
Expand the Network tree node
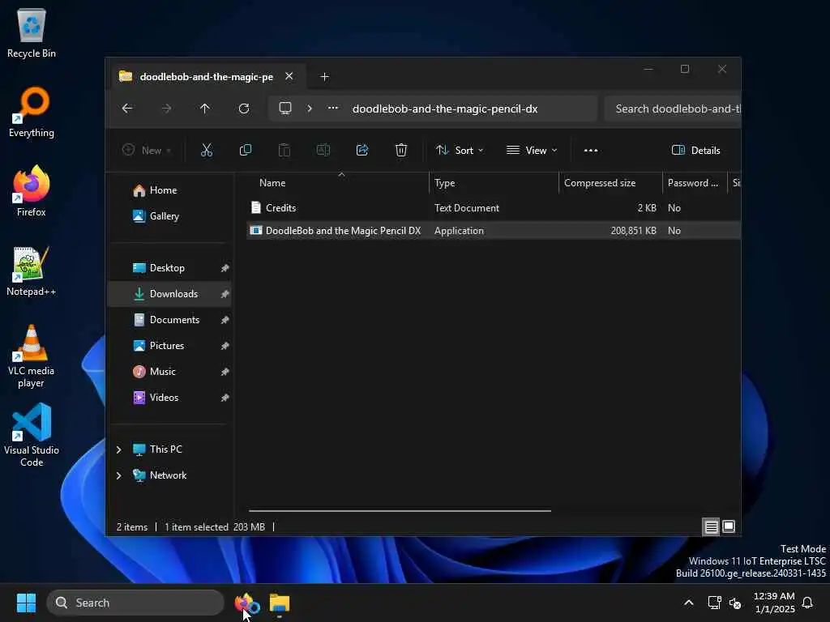(x=118, y=475)
